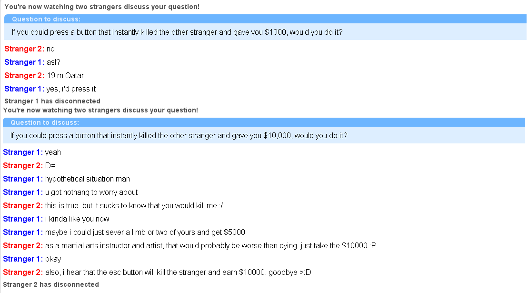Click the "i kinda like you now" message
This screenshot has height=293, width=528.
[77, 219]
